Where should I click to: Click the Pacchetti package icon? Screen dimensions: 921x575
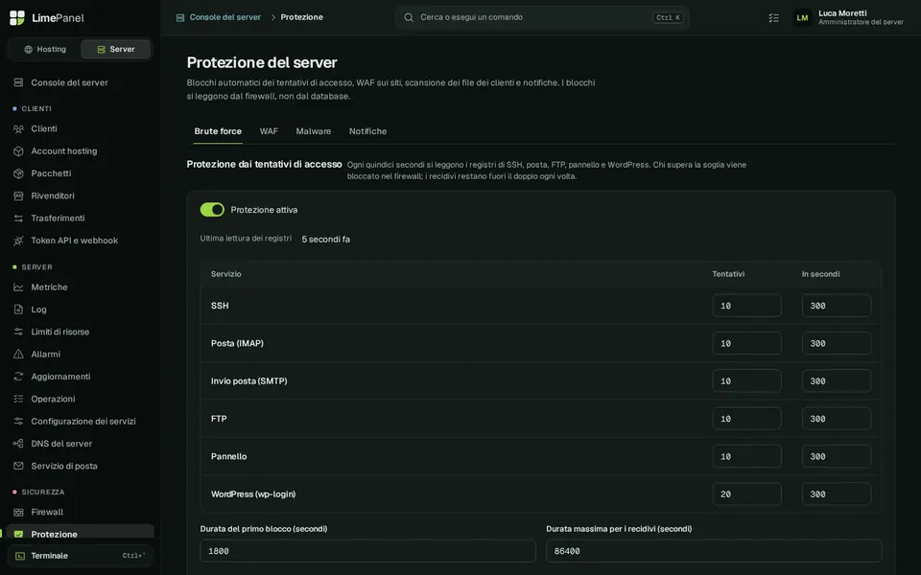(18, 173)
